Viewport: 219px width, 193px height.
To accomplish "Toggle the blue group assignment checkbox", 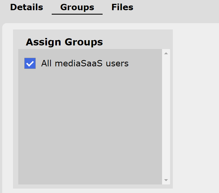I will click(x=30, y=63).
